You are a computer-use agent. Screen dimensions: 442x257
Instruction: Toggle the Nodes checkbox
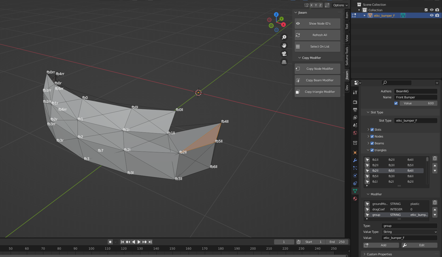(x=372, y=136)
